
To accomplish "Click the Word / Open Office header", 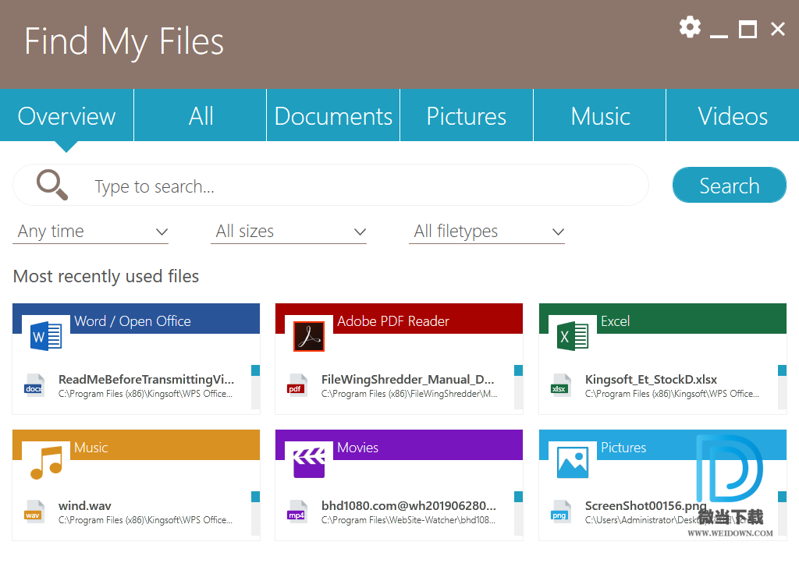I will coord(136,319).
